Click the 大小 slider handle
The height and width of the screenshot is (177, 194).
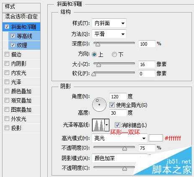pos(98,65)
